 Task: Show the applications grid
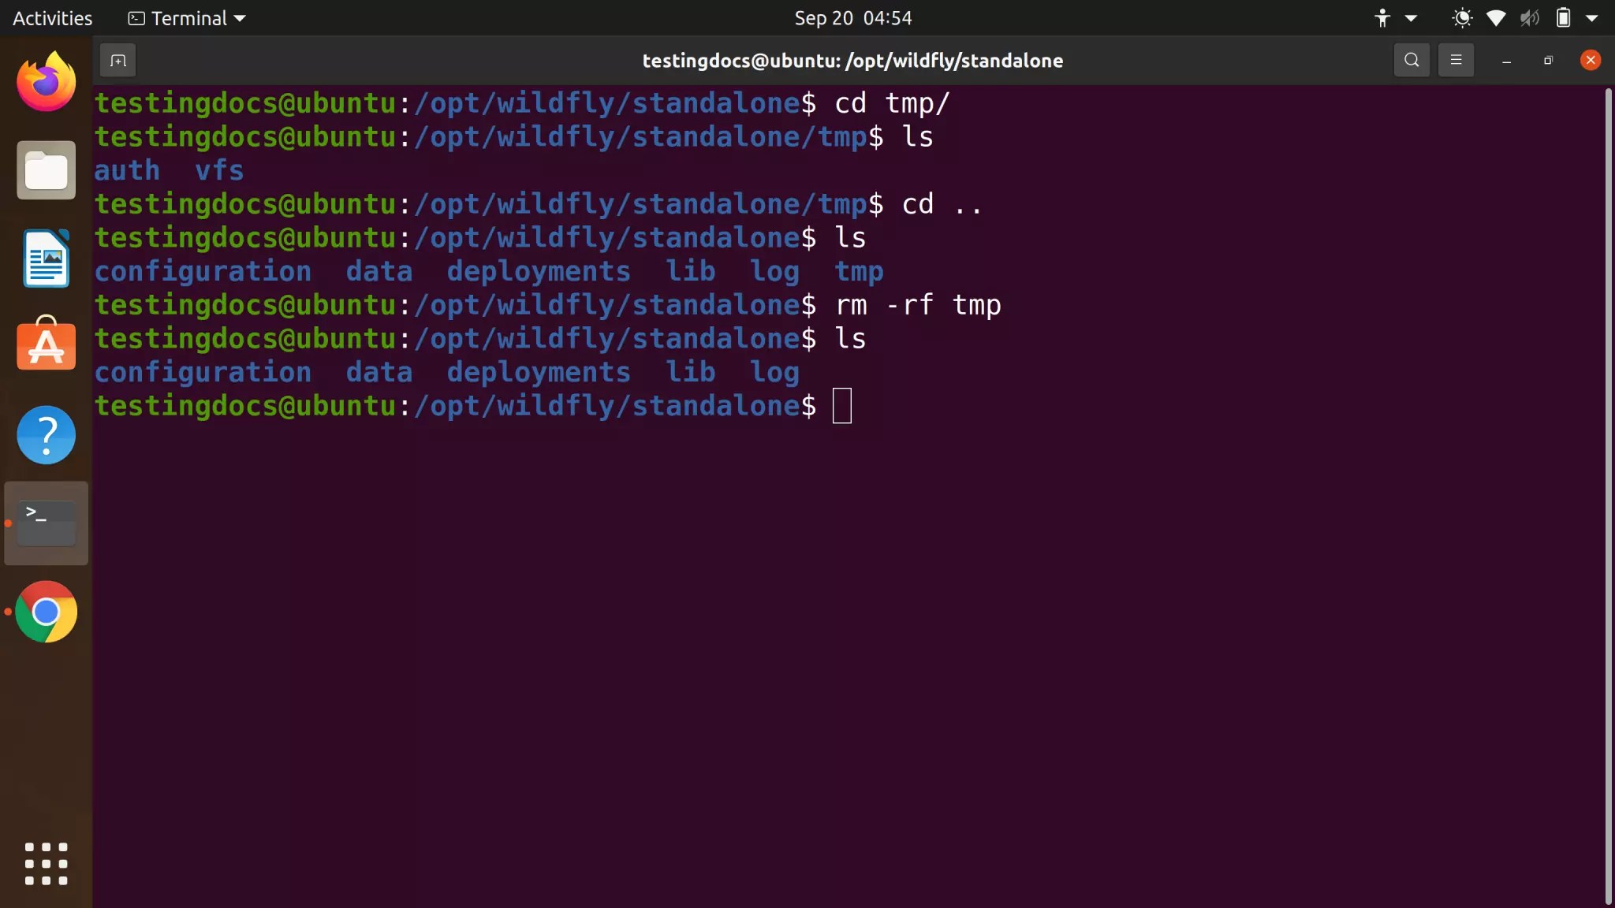click(45, 864)
